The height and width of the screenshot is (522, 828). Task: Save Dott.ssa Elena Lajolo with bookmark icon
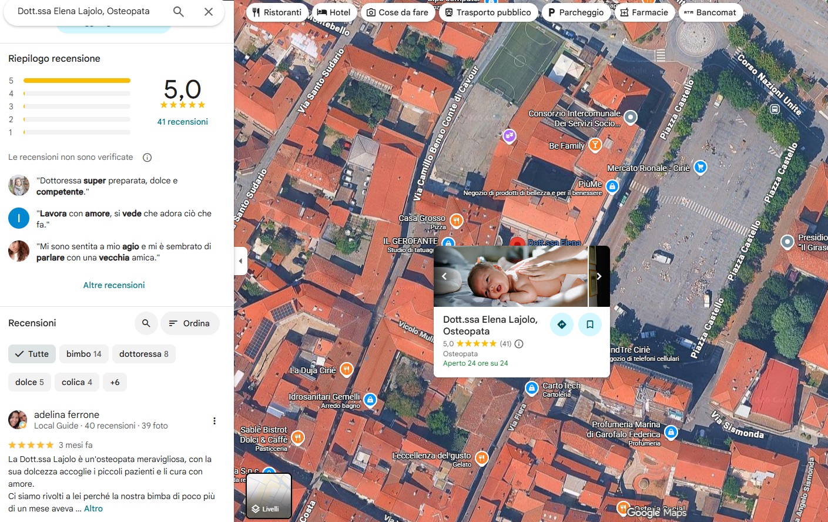pos(590,324)
